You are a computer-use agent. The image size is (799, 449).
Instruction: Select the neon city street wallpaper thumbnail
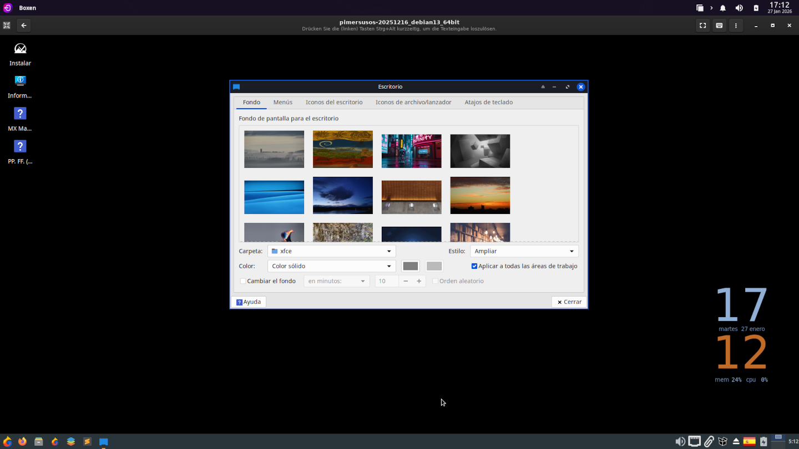[x=411, y=150]
